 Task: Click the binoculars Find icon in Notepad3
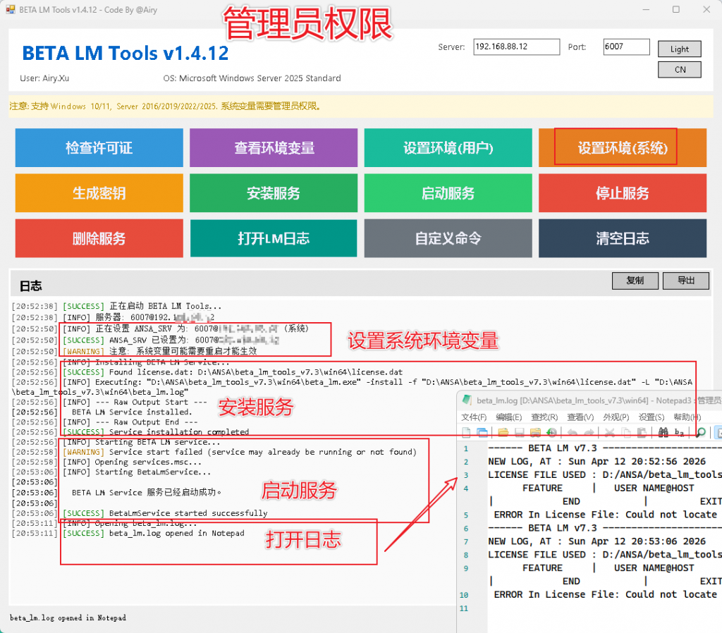(x=663, y=432)
